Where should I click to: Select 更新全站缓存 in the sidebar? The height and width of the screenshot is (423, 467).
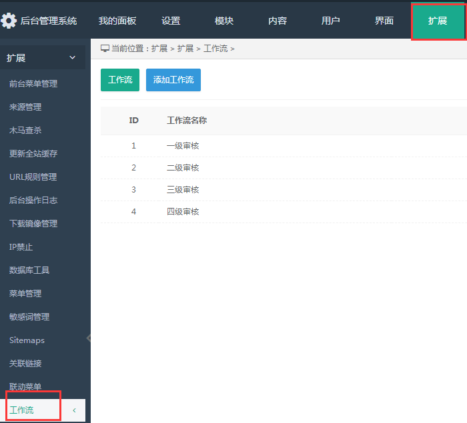tap(33, 153)
